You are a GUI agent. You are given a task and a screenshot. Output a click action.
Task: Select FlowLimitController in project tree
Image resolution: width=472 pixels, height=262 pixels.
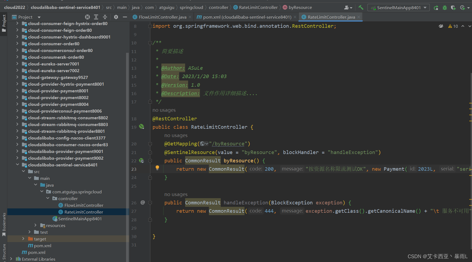pyautogui.click(x=84, y=205)
